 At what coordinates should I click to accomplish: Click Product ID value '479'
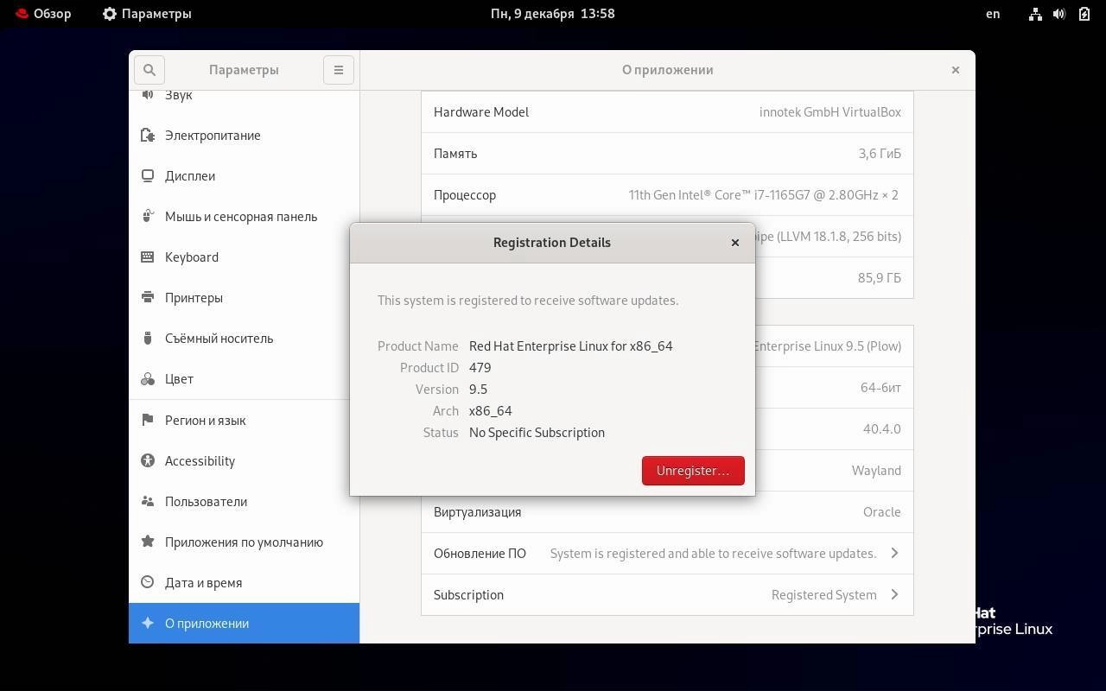click(x=480, y=367)
